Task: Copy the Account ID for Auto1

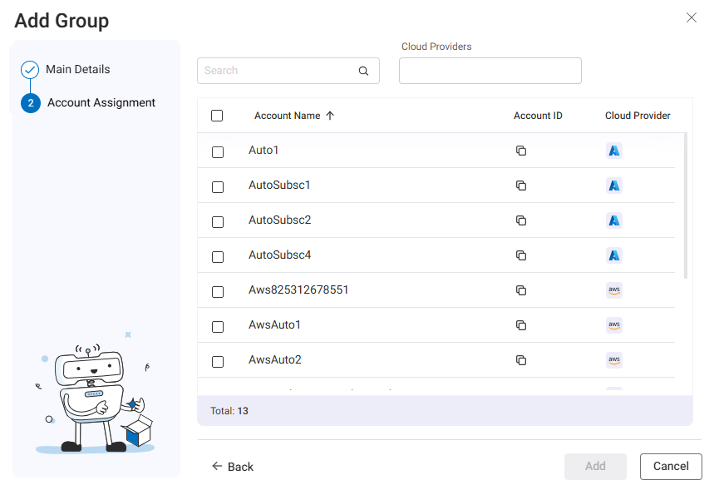Action: click(x=521, y=151)
